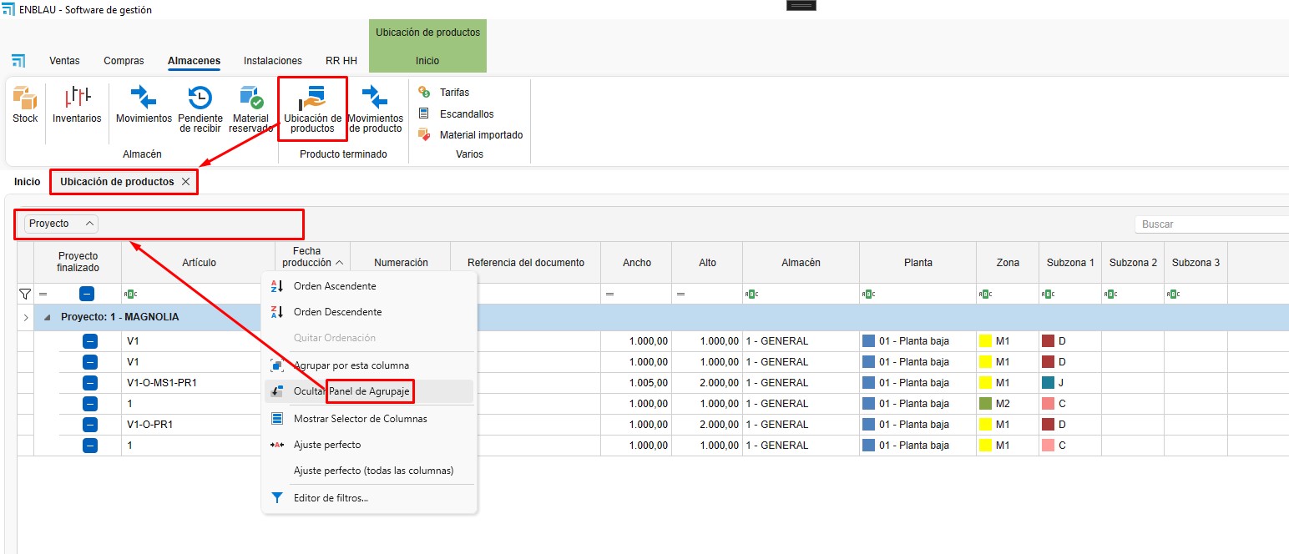Choose Ocultar Panel de Agrupaje

[x=351, y=391]
